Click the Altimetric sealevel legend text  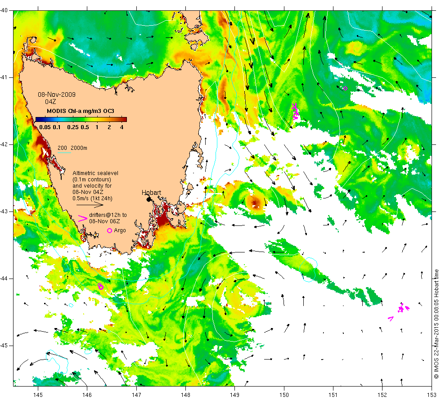pos(95,173)
